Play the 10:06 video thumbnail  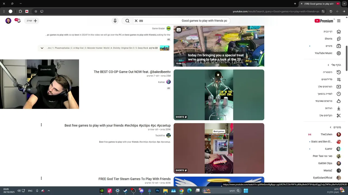click(x=219, y=46)
